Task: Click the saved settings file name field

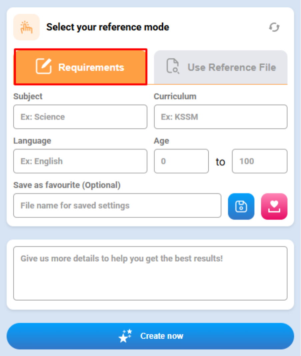Action: click(x=117, y=206)
